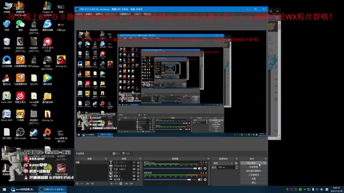Click the 开始录制 button
Viewport: 344px width, 193px height.
click(x=254, y=167)
